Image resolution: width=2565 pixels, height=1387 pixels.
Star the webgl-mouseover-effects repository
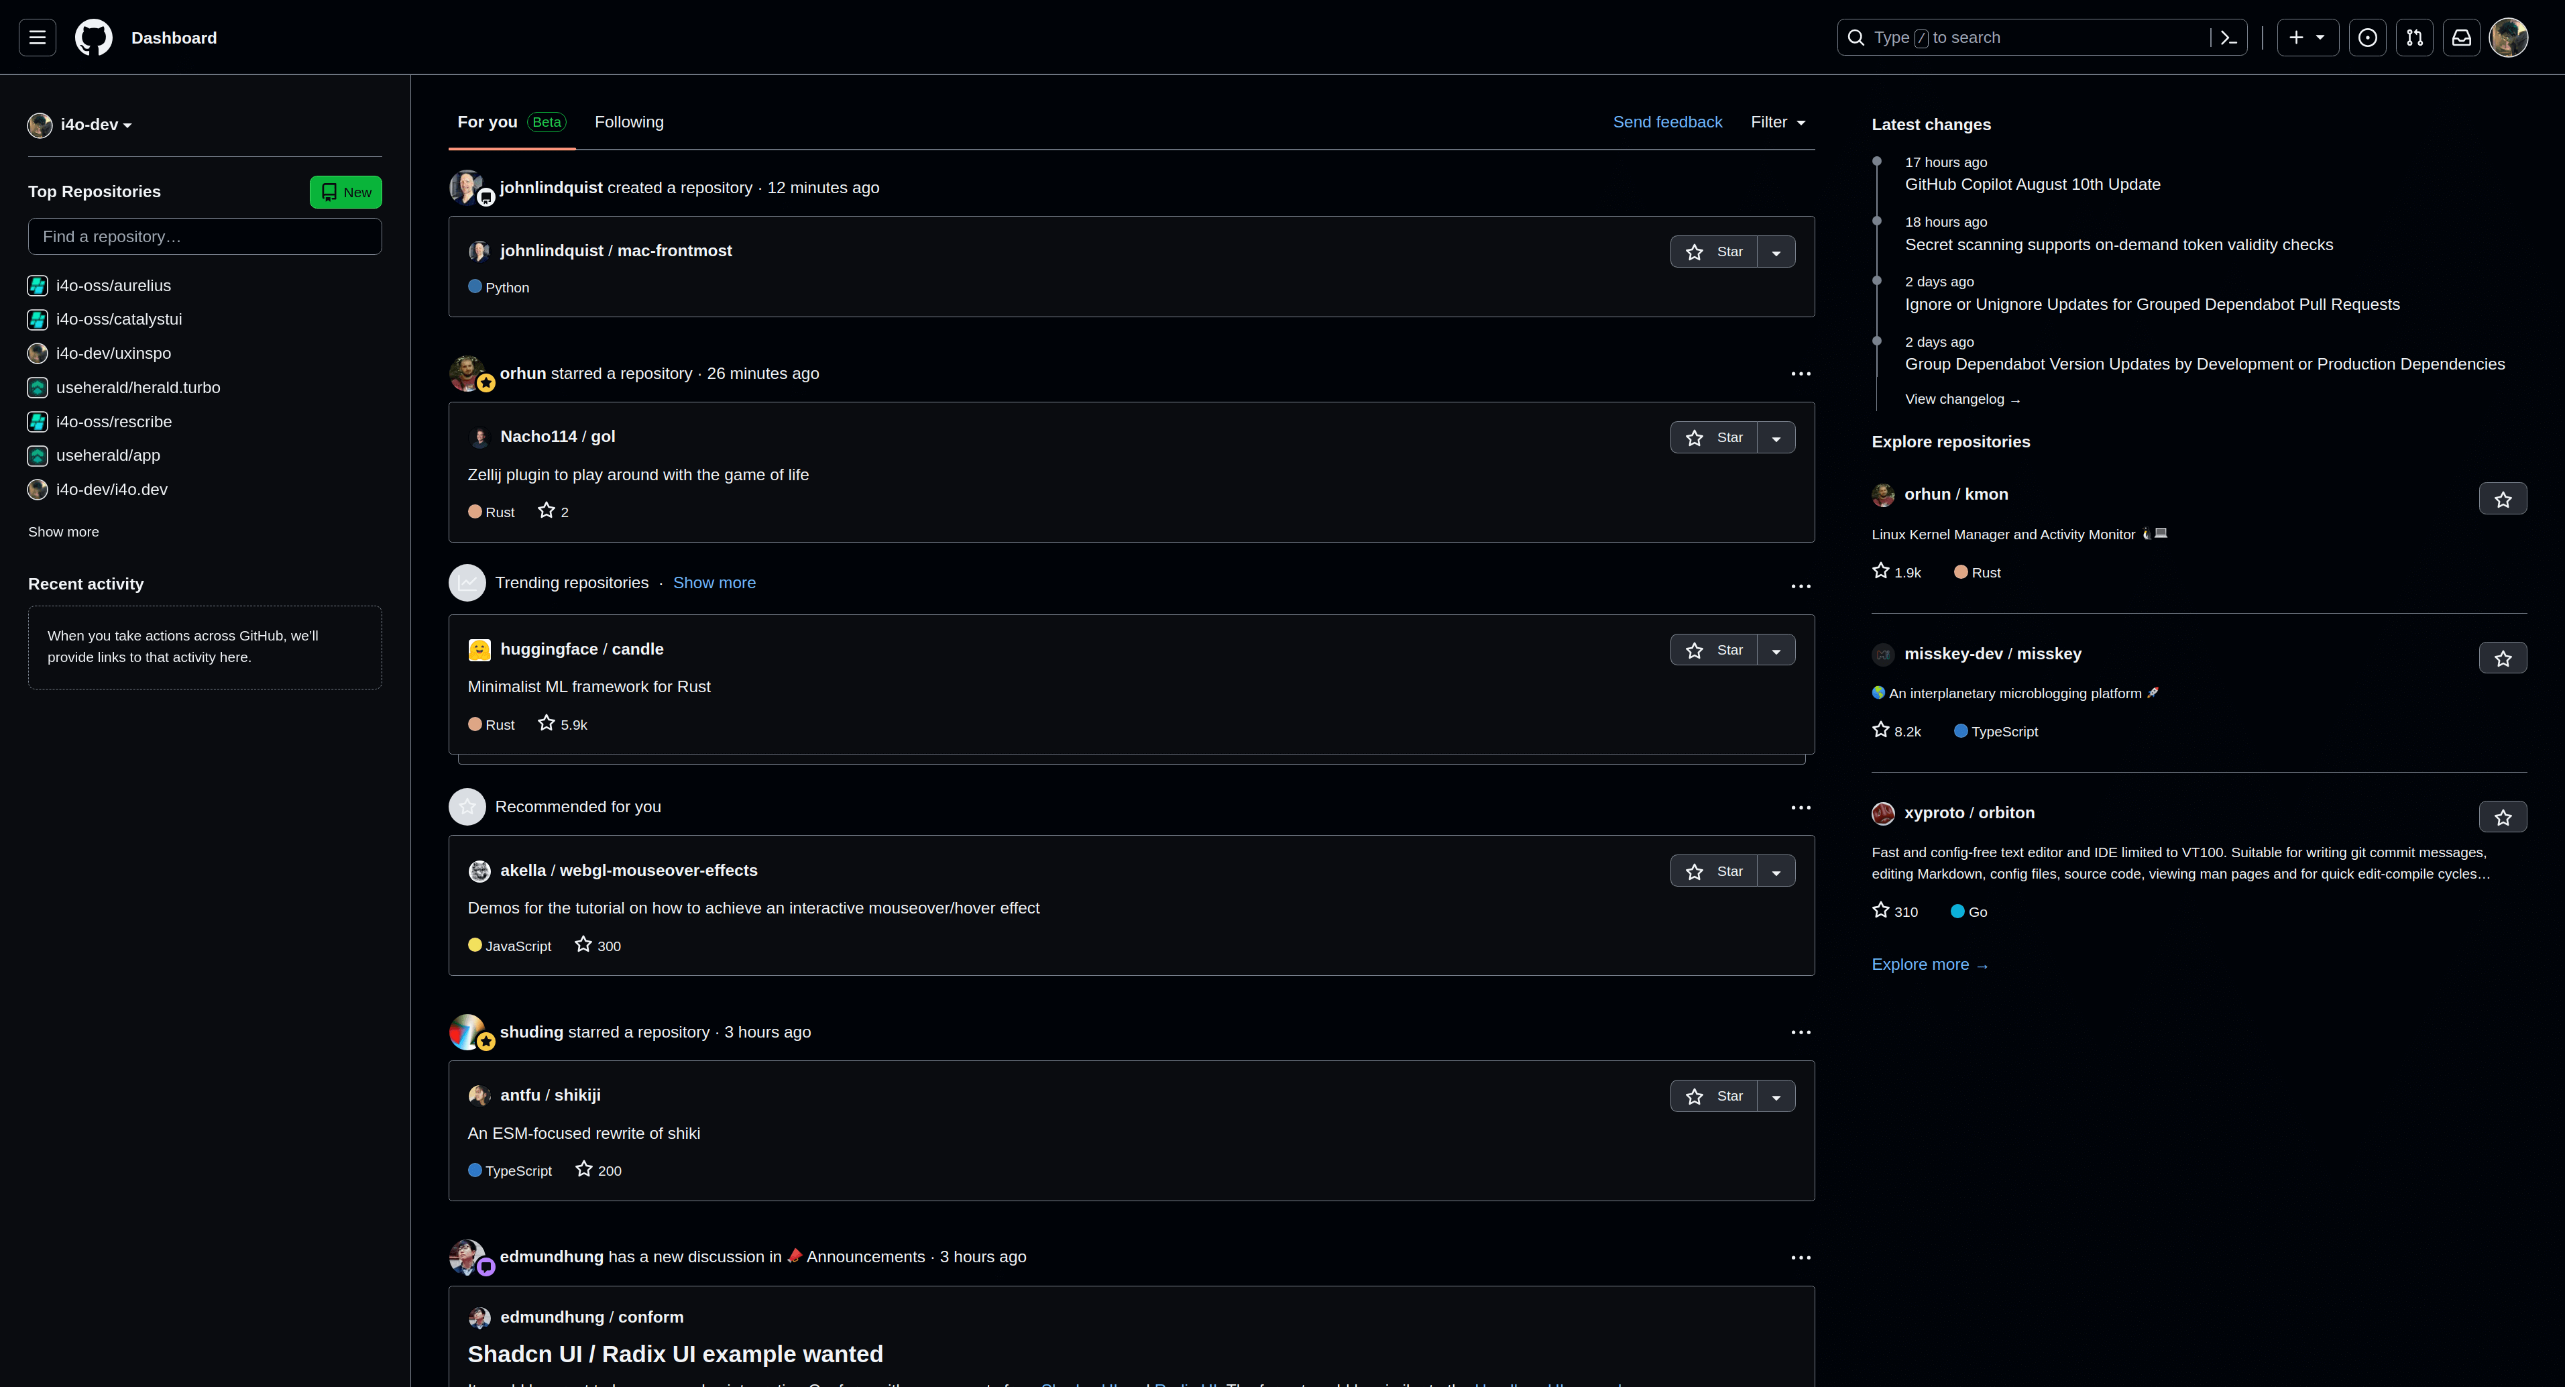1713,871
